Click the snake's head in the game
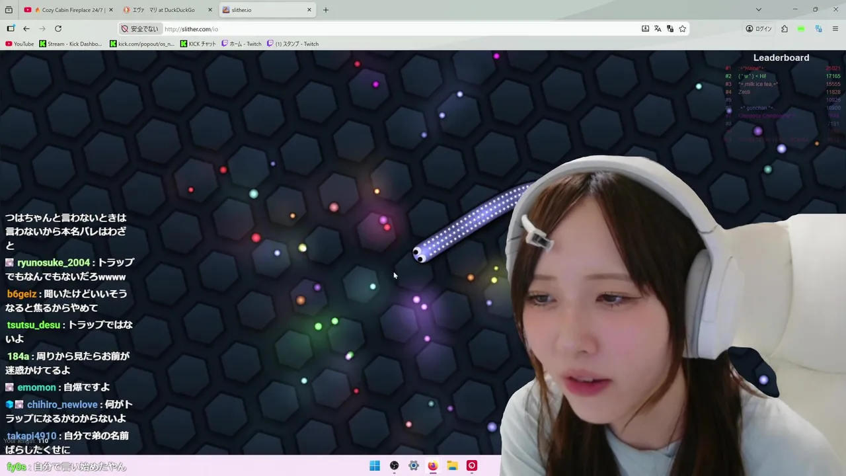This screenshot has width=846, height=476. 420,253
